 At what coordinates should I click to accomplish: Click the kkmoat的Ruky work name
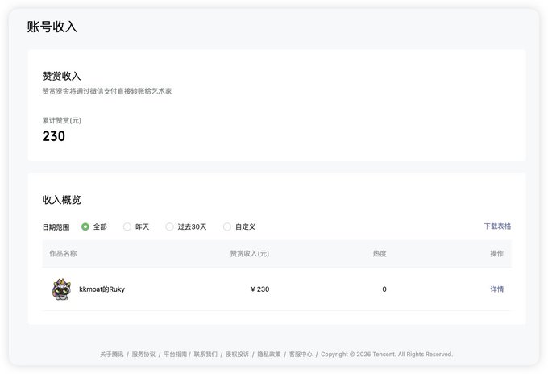102,289
